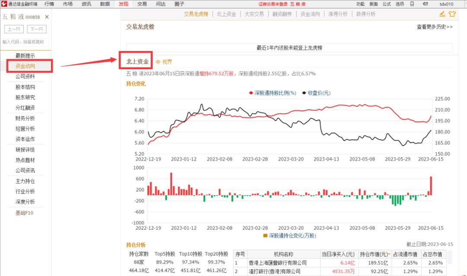Click the calendar/document icon next to 选项
Image resolution: width=467 pixels, height=276 pixels.
click(x=412, y=3)
